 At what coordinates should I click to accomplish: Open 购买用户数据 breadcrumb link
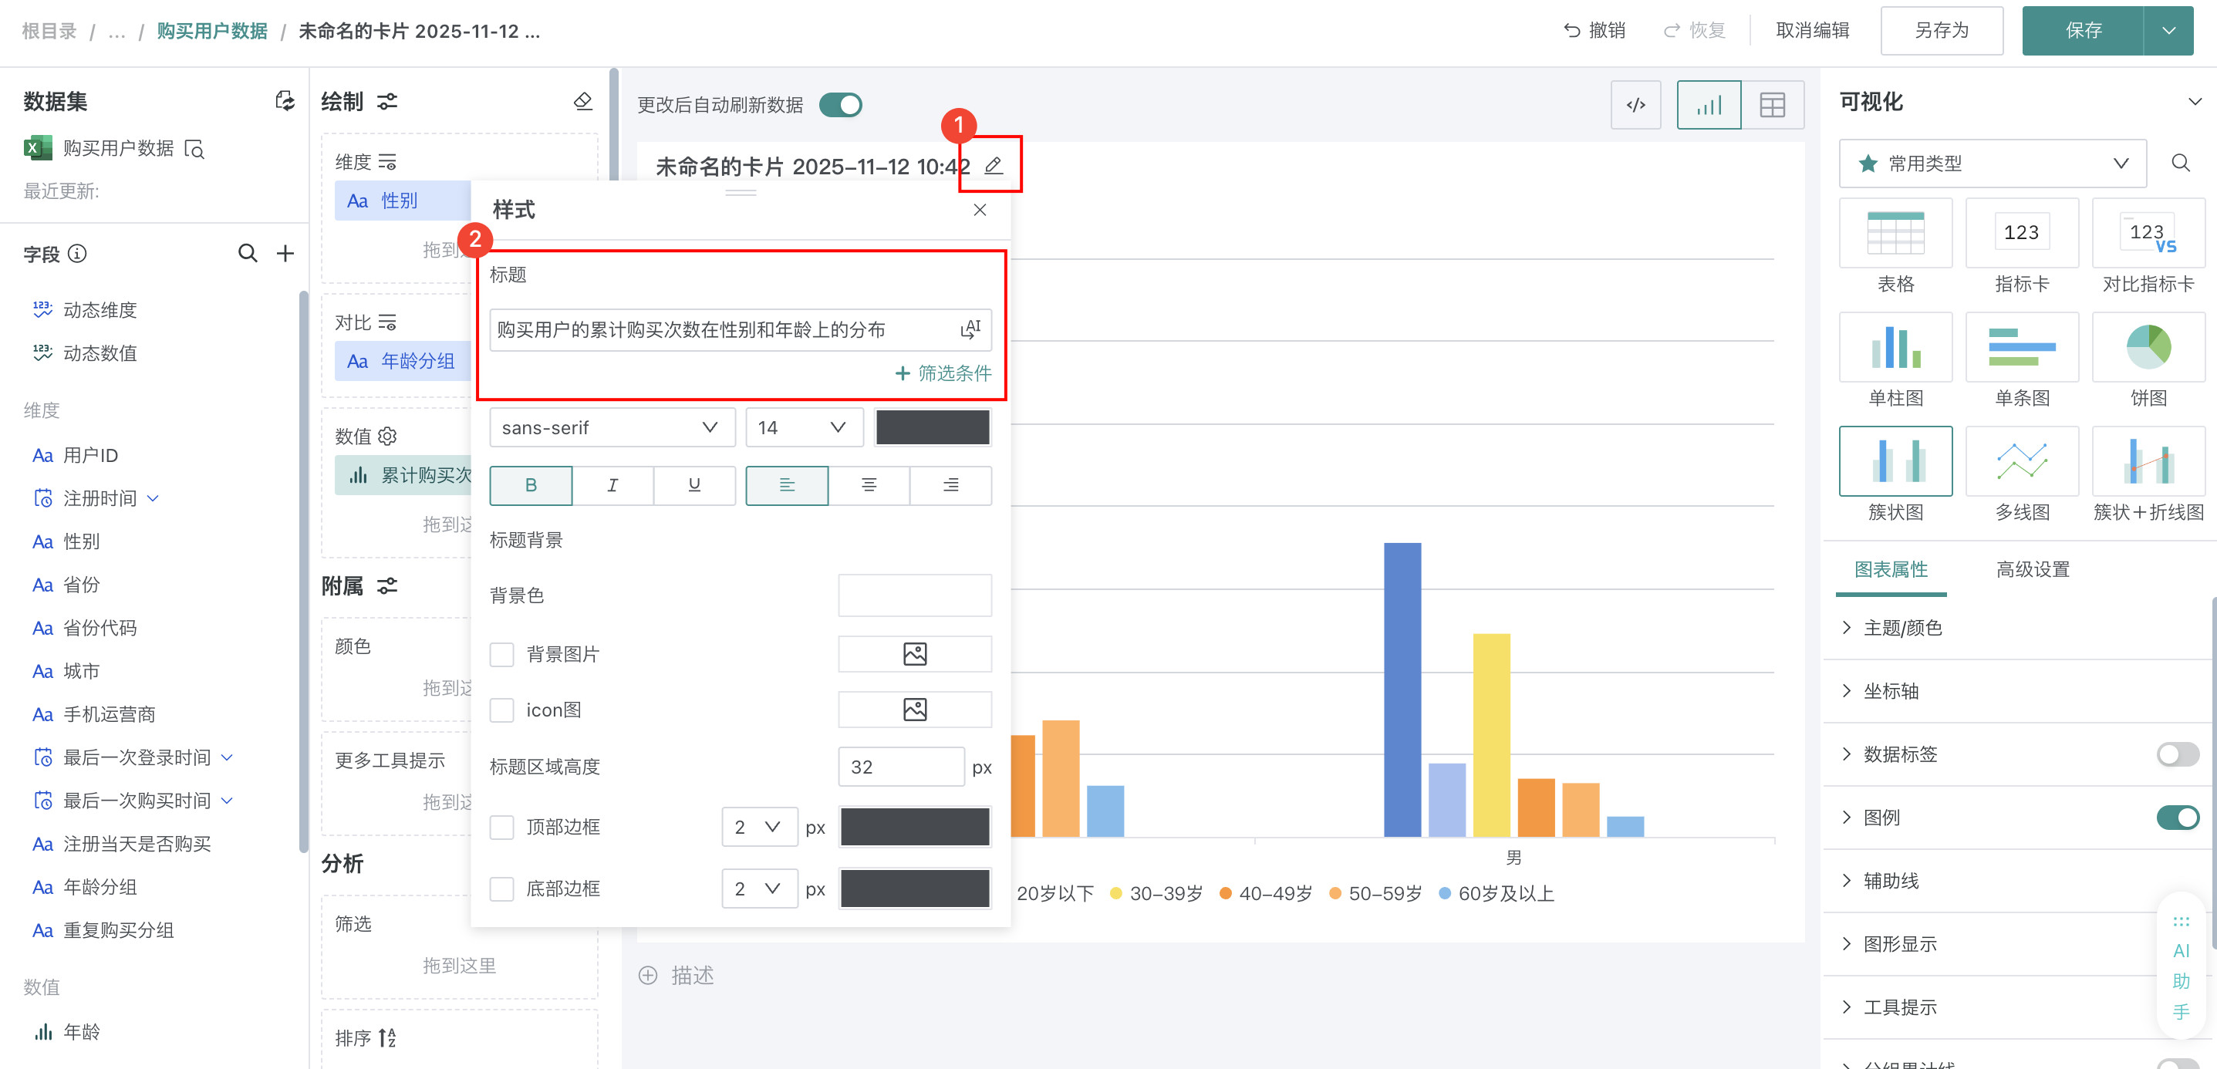(x=211, y=31)
